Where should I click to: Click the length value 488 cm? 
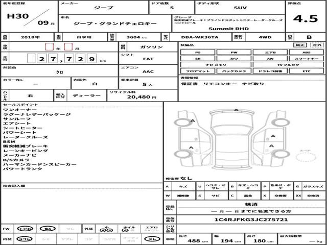198,241
